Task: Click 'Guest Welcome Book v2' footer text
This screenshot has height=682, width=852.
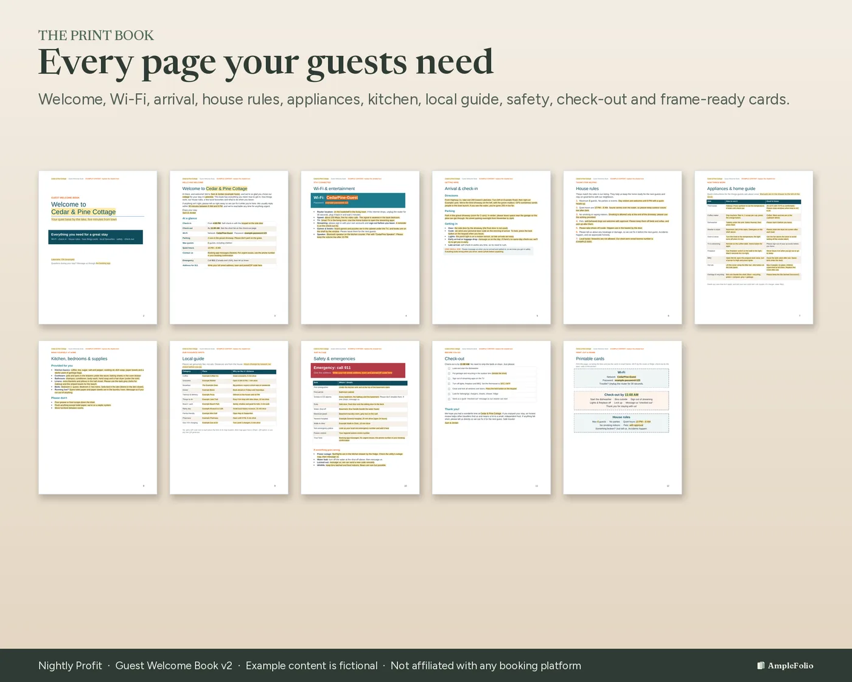Action: (174, 666)
